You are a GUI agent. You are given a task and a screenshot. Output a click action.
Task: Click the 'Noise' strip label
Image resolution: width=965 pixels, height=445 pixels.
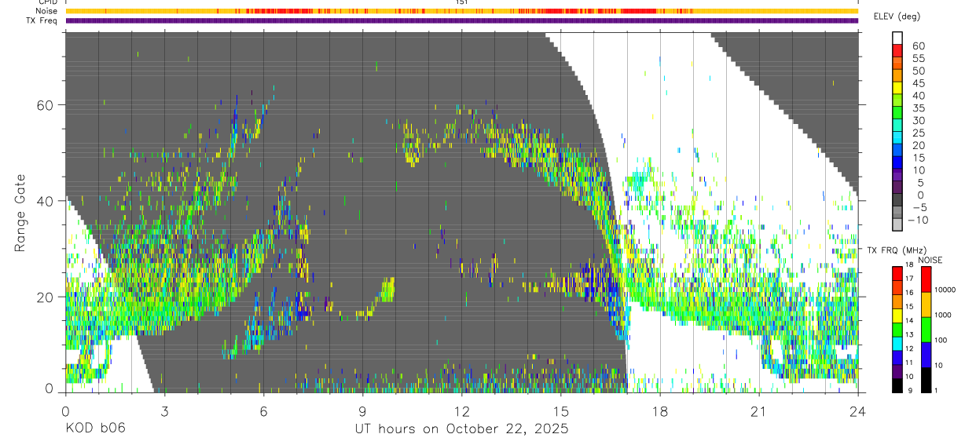(x=46, y=11)
